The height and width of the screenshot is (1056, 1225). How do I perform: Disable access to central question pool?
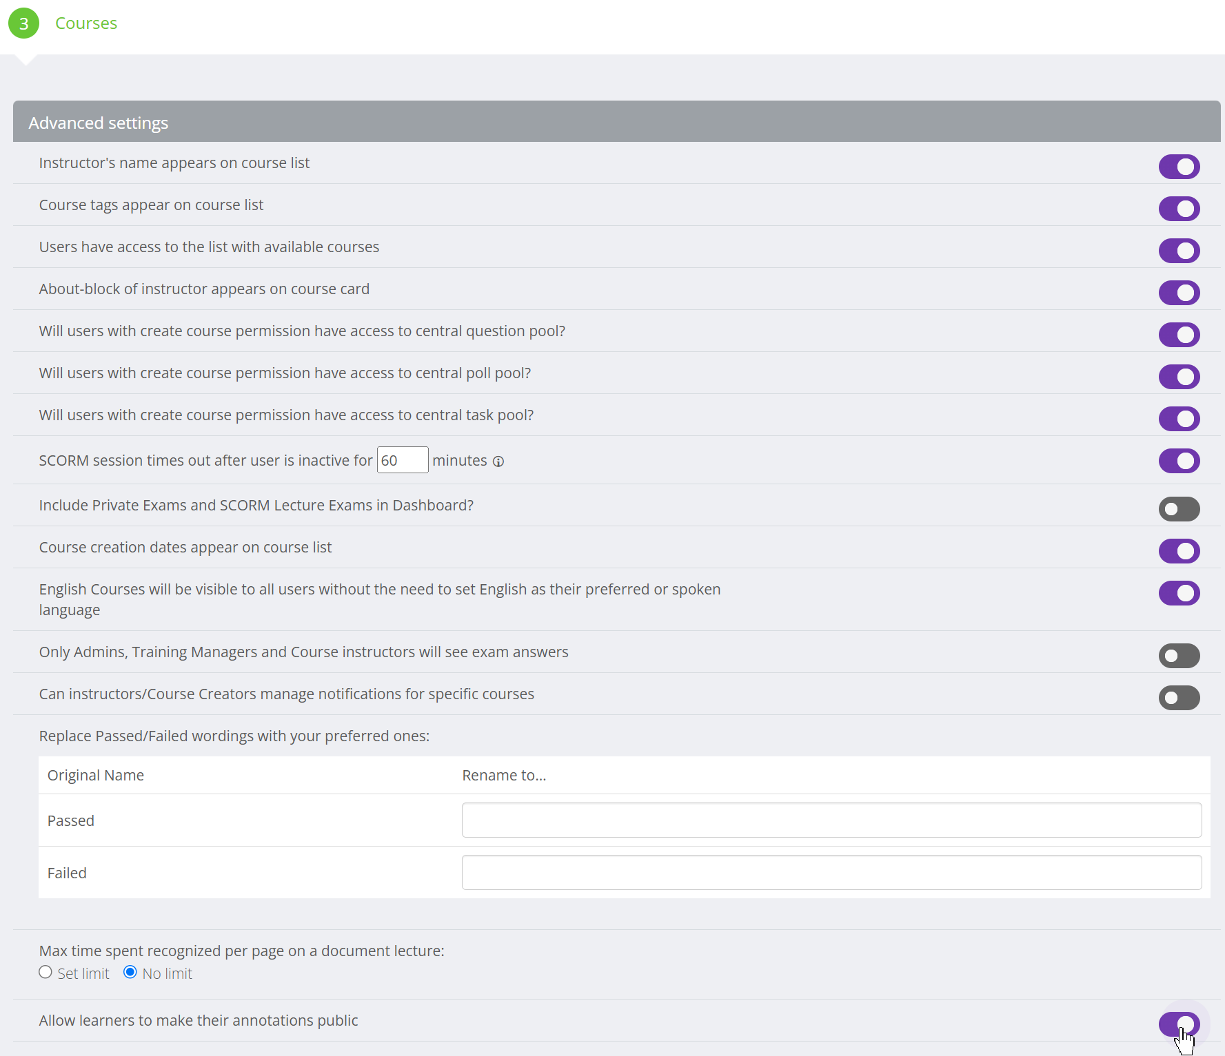coord(1180,335)
